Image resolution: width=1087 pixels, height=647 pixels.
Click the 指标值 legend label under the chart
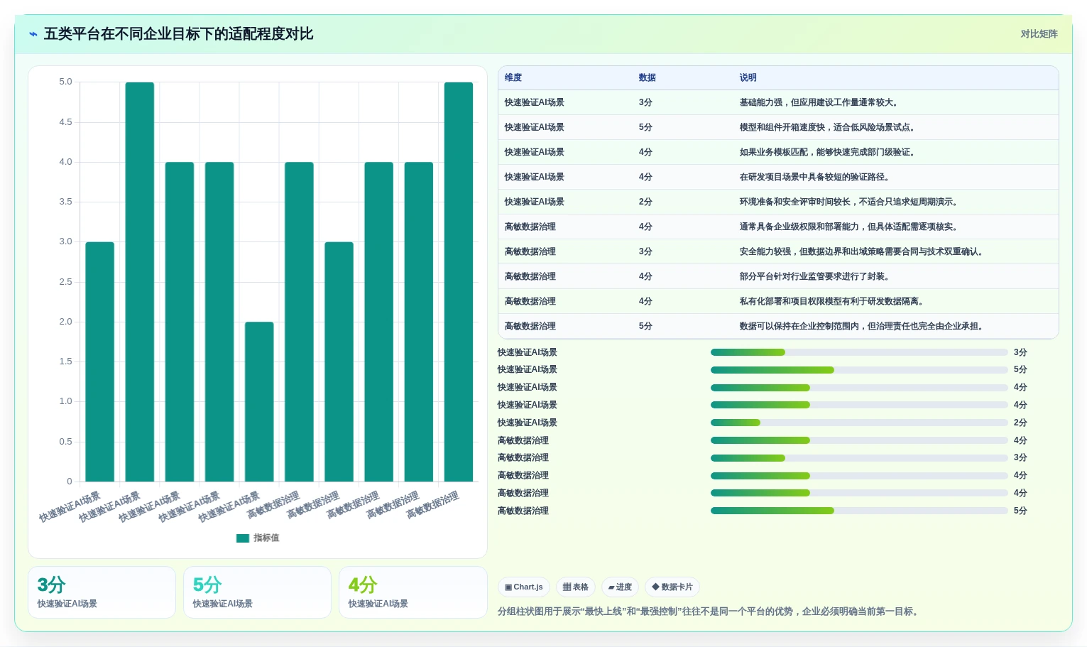tap(266, 538)
